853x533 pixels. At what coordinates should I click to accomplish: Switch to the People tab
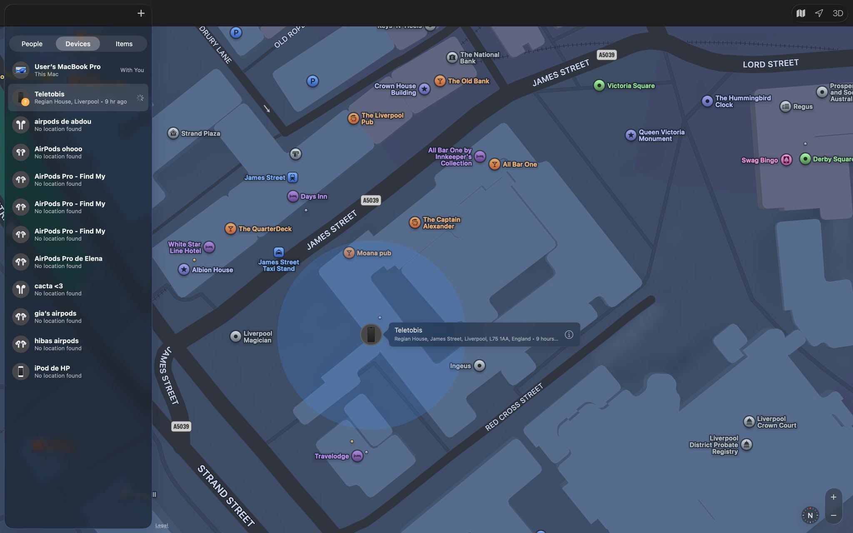pyautogui.click(x=32, y=44)
